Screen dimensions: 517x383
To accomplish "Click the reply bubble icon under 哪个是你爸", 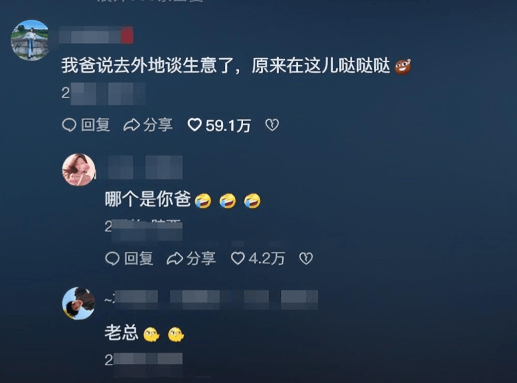I will click(112, 258).
